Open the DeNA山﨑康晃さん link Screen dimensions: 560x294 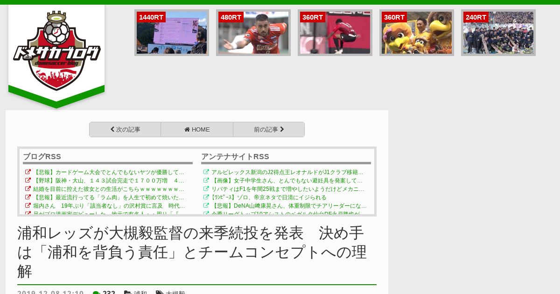click(x=289, y=206)
